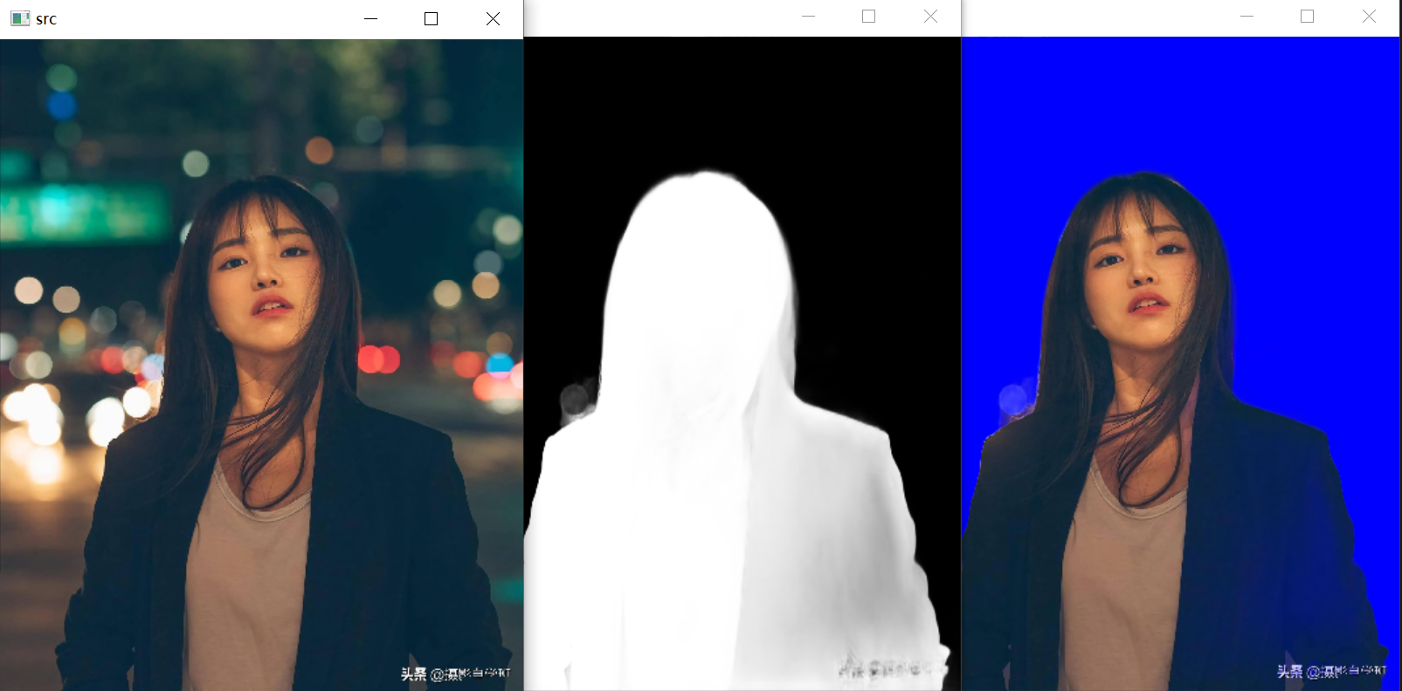1402x691 pixels.
Task: Minimize the src window
Action: (370, 18)
